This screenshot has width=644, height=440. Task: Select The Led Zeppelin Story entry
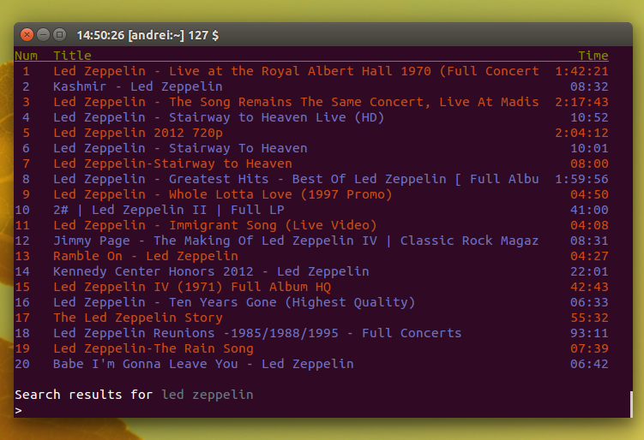click(x=137, y=318)
